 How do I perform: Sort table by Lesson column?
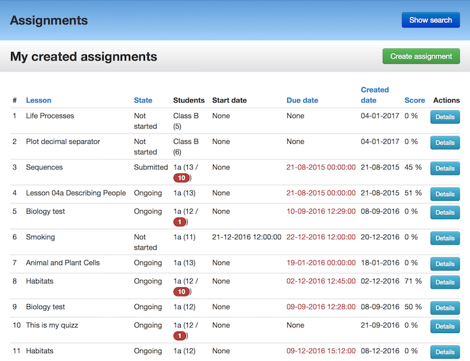(x=39, y=100)
